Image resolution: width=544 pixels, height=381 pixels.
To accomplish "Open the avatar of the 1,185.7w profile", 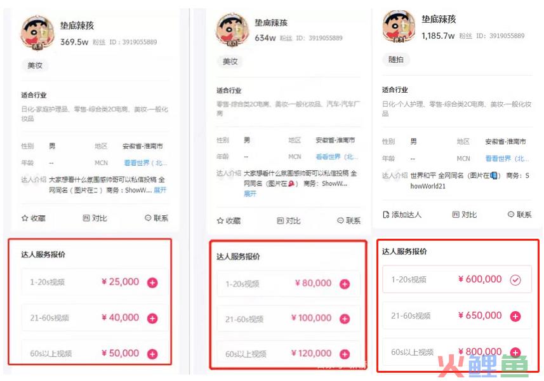I will 399,27.
